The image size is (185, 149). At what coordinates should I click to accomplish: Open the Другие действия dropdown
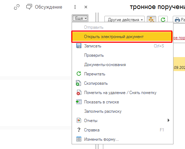125,19
